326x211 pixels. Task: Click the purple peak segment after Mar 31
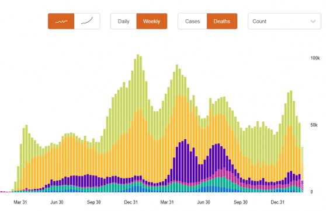[185, 161]
